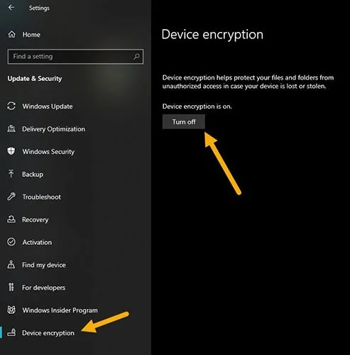Focus the Find a setting box

[x=75, y=57]
